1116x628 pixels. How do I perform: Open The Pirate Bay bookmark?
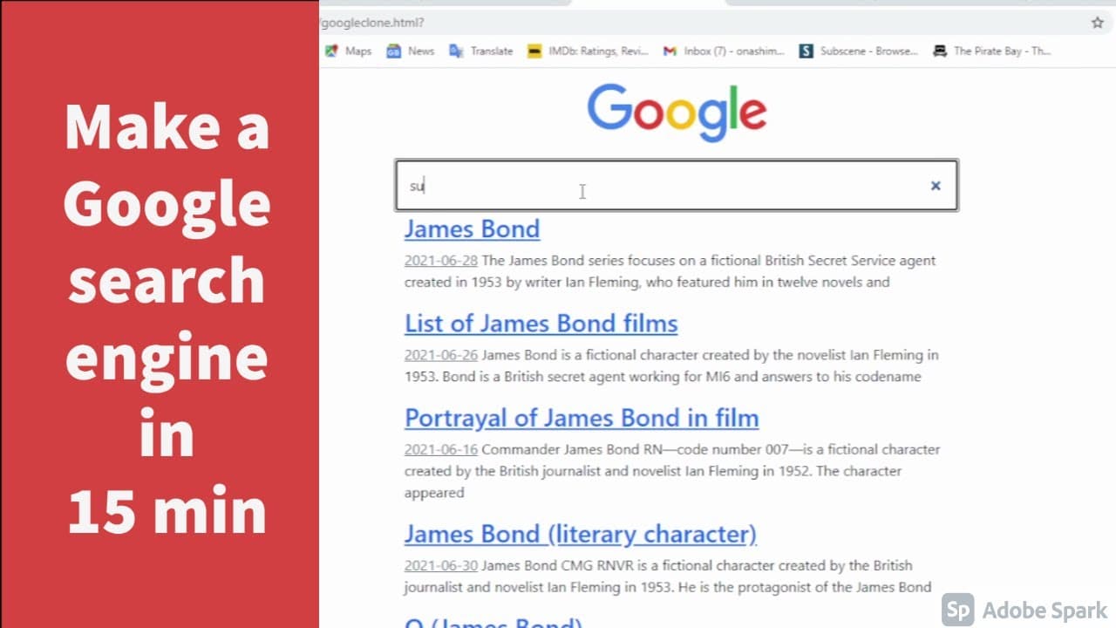tap(992, 51)
